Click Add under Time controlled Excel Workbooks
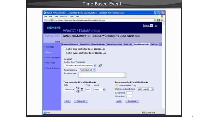208x117 pixels. point(67,101)
